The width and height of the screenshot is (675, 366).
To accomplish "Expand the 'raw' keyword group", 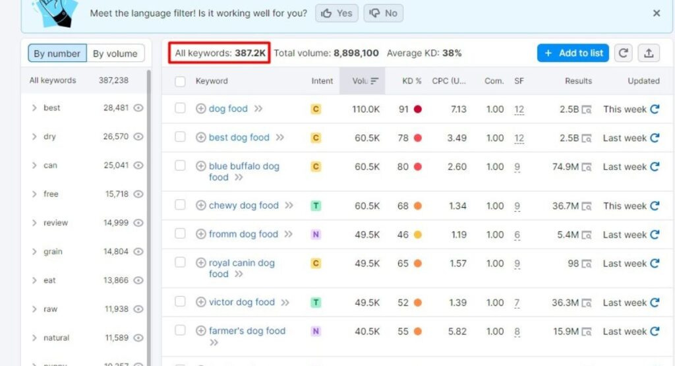I will coord(34,309).
